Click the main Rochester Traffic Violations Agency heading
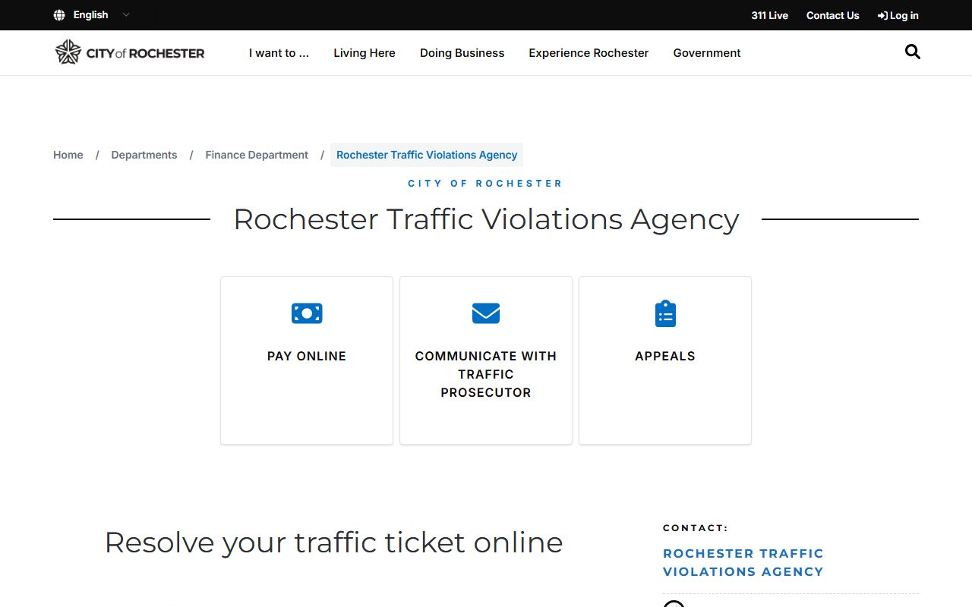972x607 pixels. coord(486,219)
